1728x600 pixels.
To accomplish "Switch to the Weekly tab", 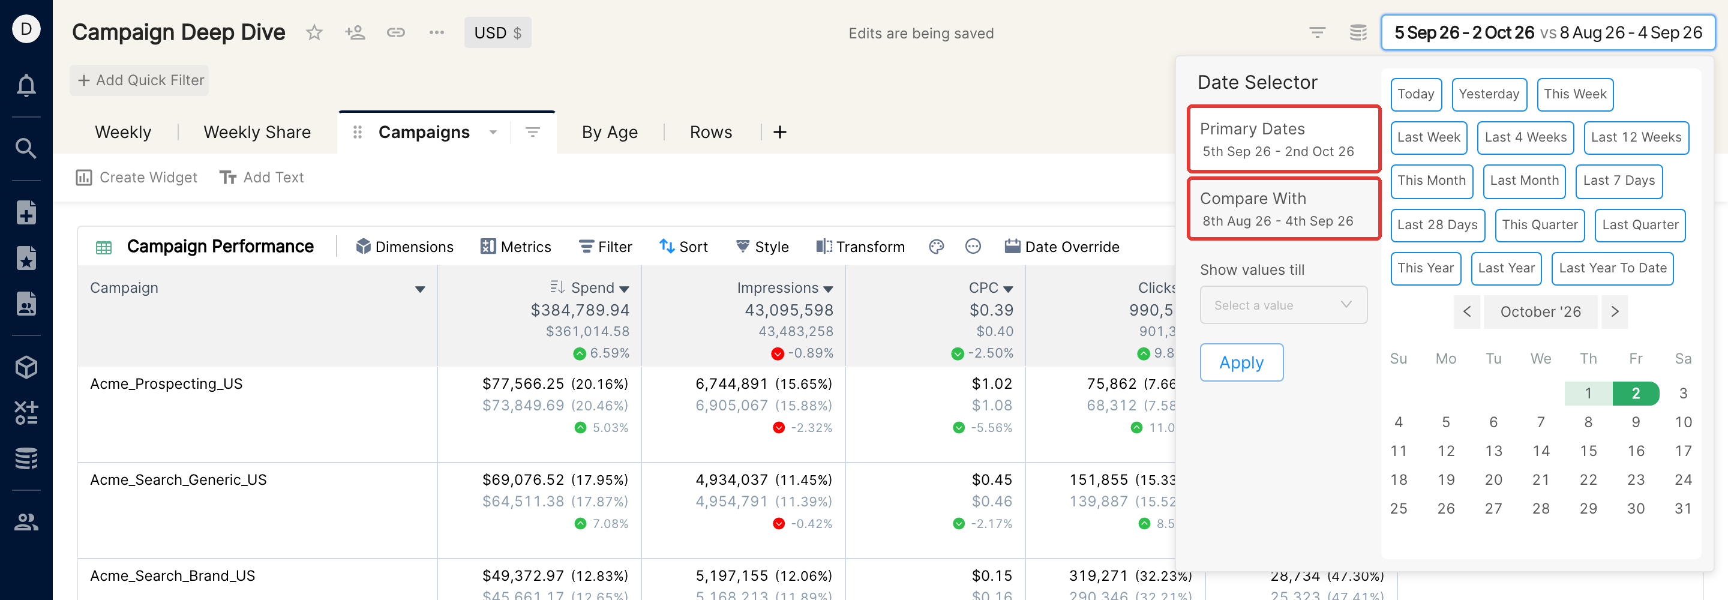I will point(123,132).
